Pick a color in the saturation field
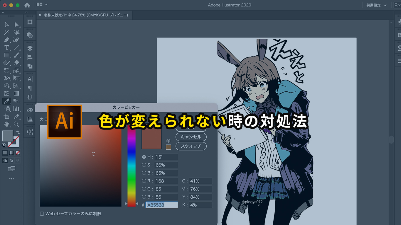 click(x=80, y=166)
